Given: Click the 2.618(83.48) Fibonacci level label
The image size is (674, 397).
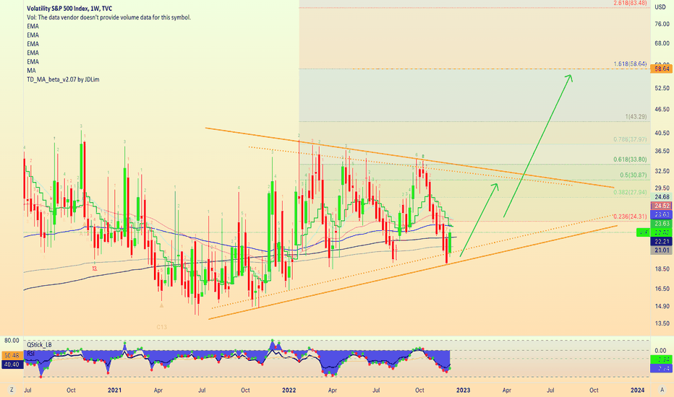Looking at the screenshot, I should 630,3.
